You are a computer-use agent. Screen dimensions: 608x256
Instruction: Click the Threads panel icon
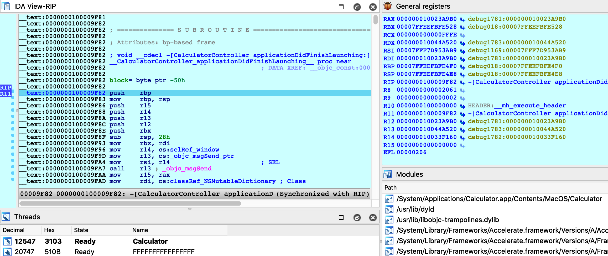click(x=6, y=217)
